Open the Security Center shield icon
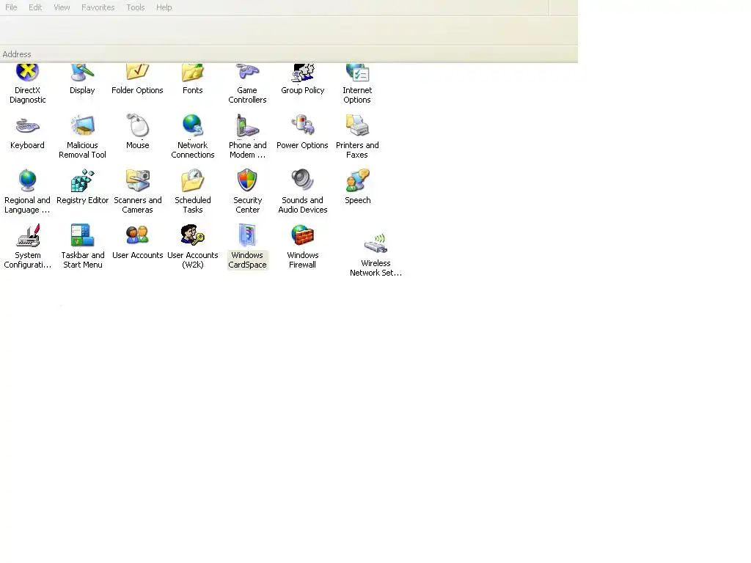751x563 pixels. point(247,181)
